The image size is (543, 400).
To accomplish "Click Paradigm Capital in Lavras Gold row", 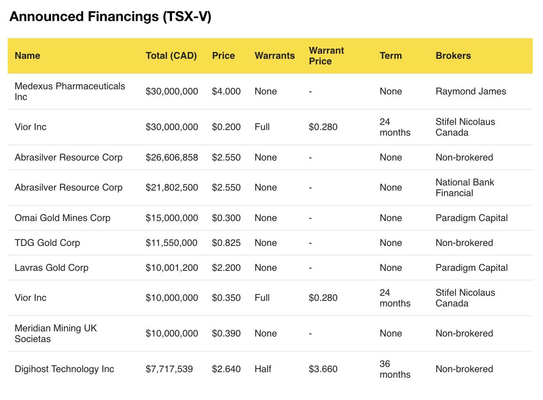I will [472, 268].
